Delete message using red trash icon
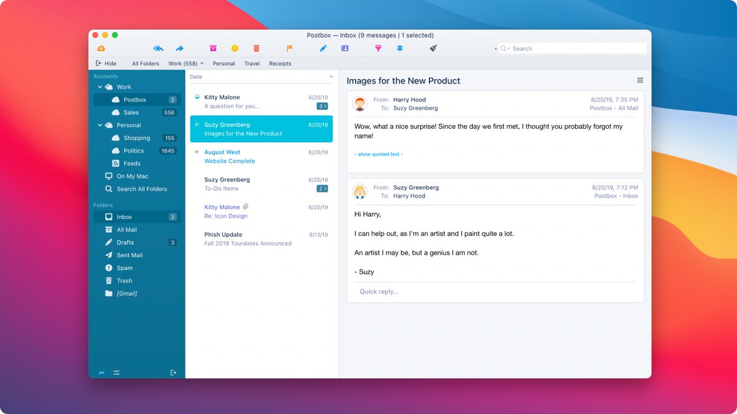The image size is (737, 414). 257,48
